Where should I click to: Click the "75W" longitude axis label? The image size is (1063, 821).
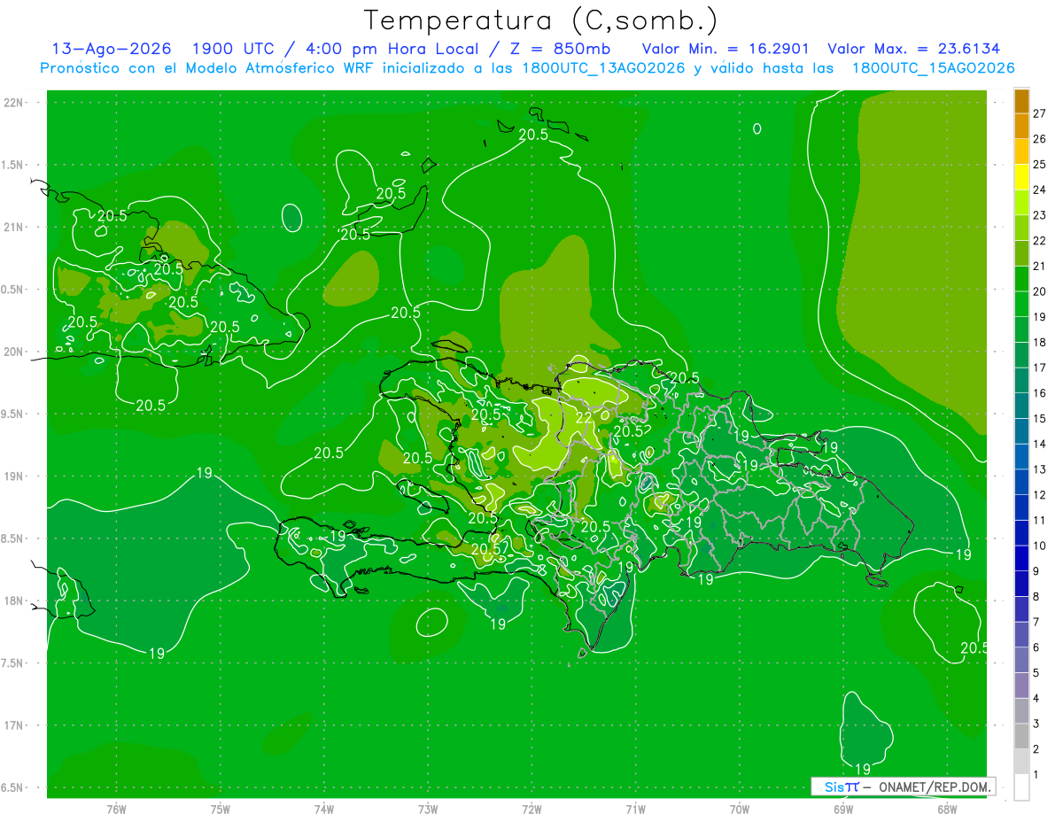point(221,809)
